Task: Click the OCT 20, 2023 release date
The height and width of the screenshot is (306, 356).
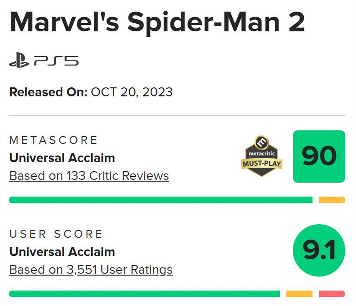Action: (x=132, y=92)
